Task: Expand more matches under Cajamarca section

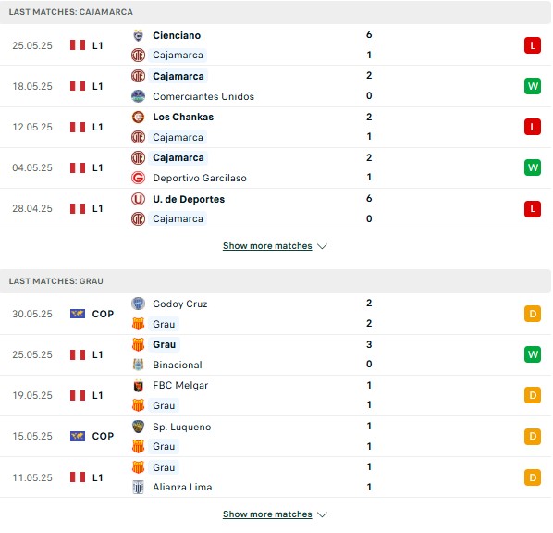Action: 267,245
